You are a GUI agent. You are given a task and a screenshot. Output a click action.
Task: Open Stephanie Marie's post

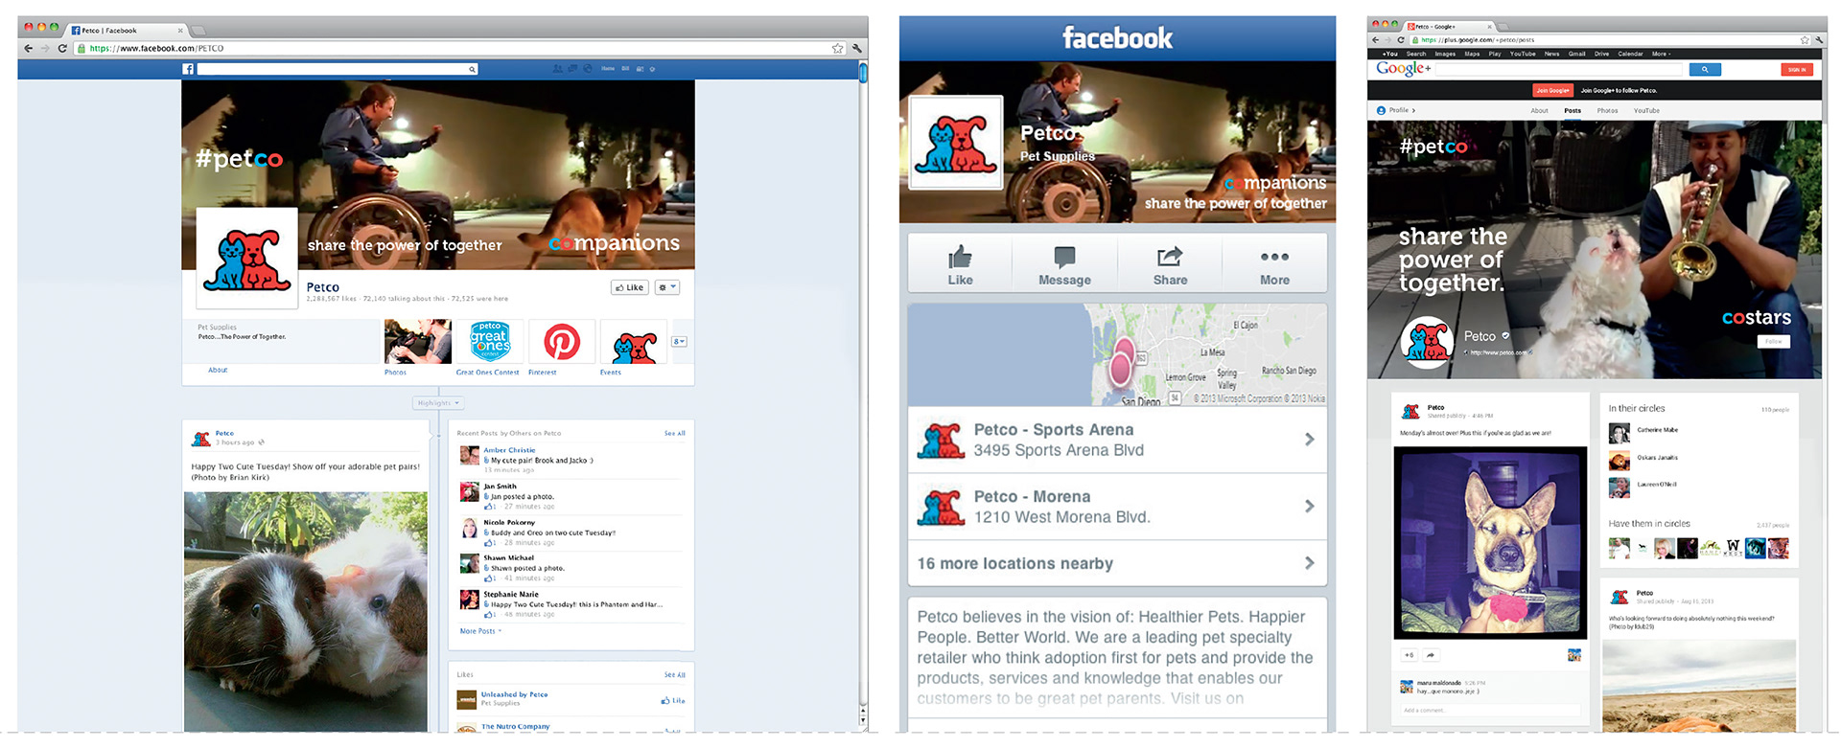(571, 604)
